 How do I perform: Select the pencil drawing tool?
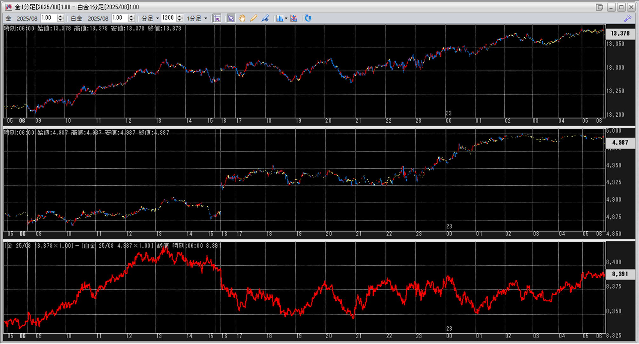[253, 18]
